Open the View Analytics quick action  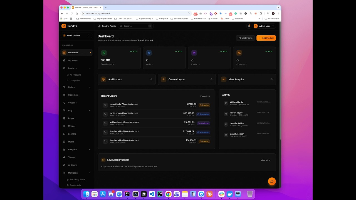247,79
